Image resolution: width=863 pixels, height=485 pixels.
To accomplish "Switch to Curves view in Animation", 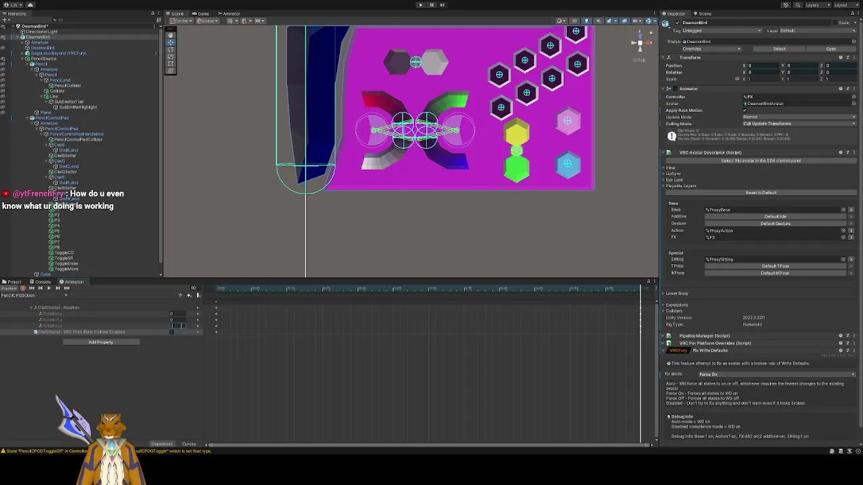I will (x=189, y=445).
